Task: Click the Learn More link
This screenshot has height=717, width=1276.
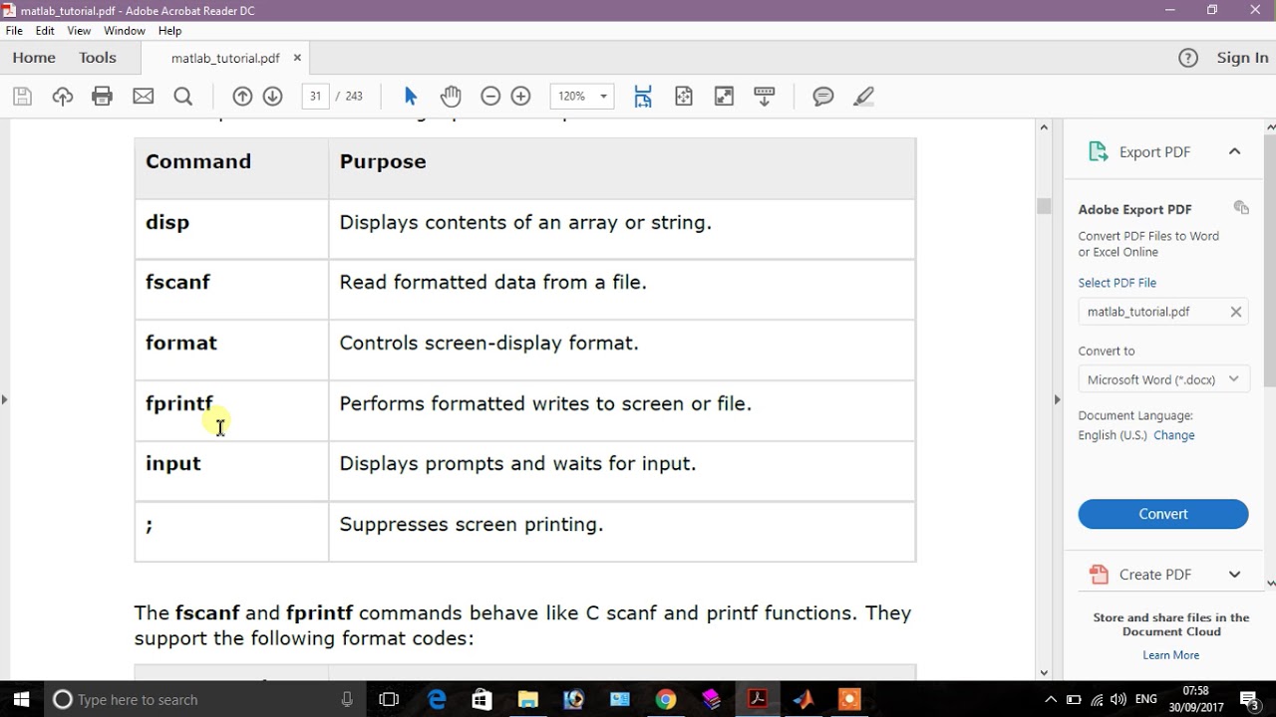Action: click(x=1171, y=655)
